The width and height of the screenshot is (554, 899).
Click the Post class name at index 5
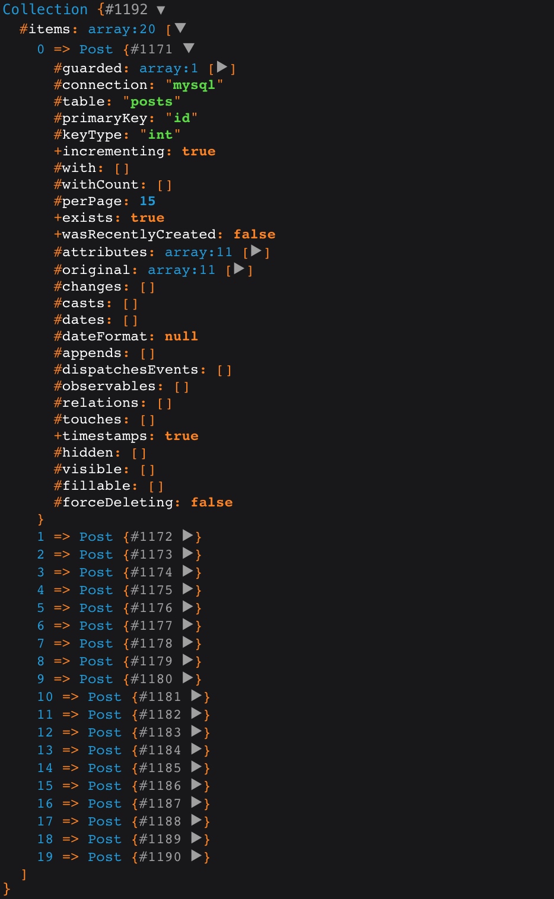(96, 608)
